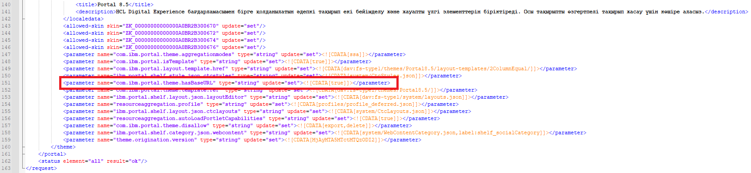Select skin value ending in 300676
The image size is (751, 173).
pos(172,47)
